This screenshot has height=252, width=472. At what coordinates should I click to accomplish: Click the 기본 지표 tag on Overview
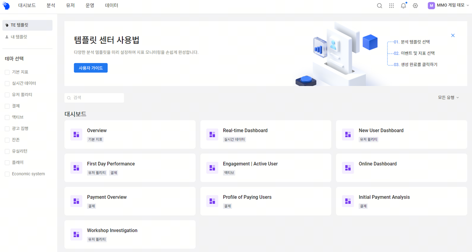point(95,139)
